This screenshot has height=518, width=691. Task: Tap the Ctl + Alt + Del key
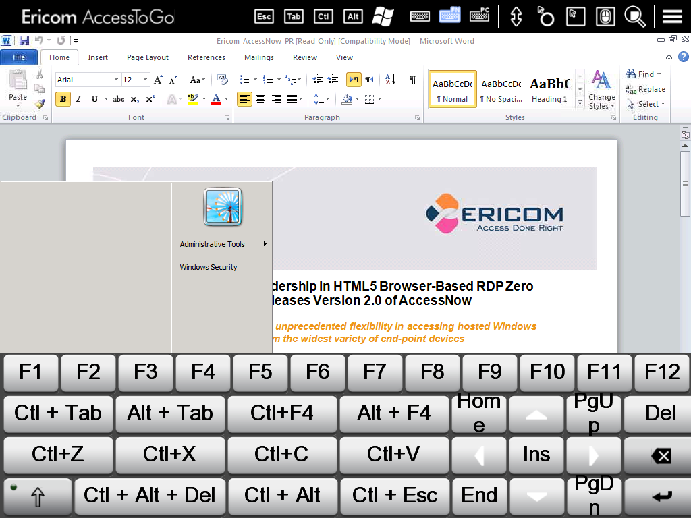click(x=150, y=496)
